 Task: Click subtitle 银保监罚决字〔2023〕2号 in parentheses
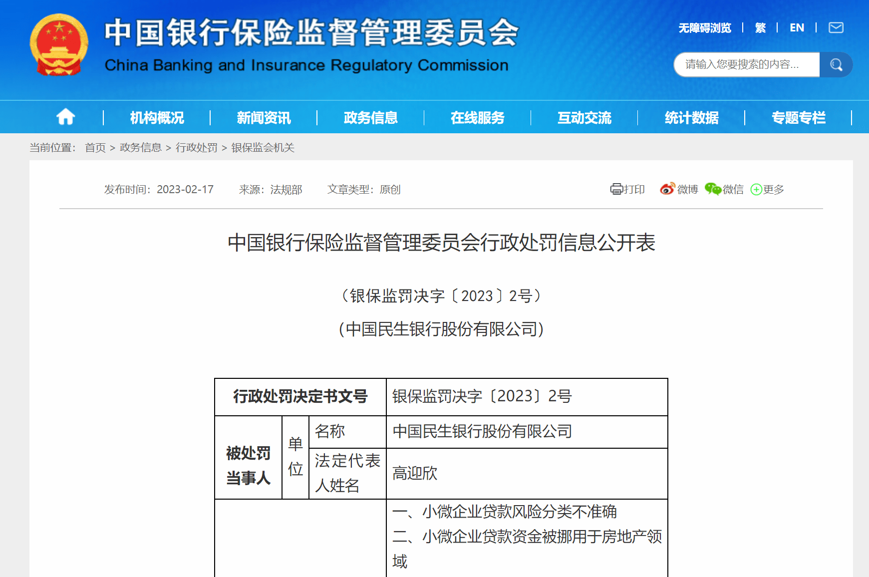click(441, 296)
